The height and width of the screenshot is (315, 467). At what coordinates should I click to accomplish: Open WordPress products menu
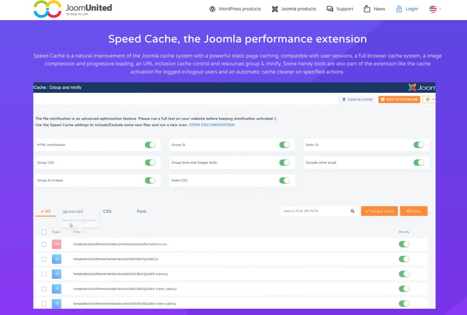tap(235, 9)
